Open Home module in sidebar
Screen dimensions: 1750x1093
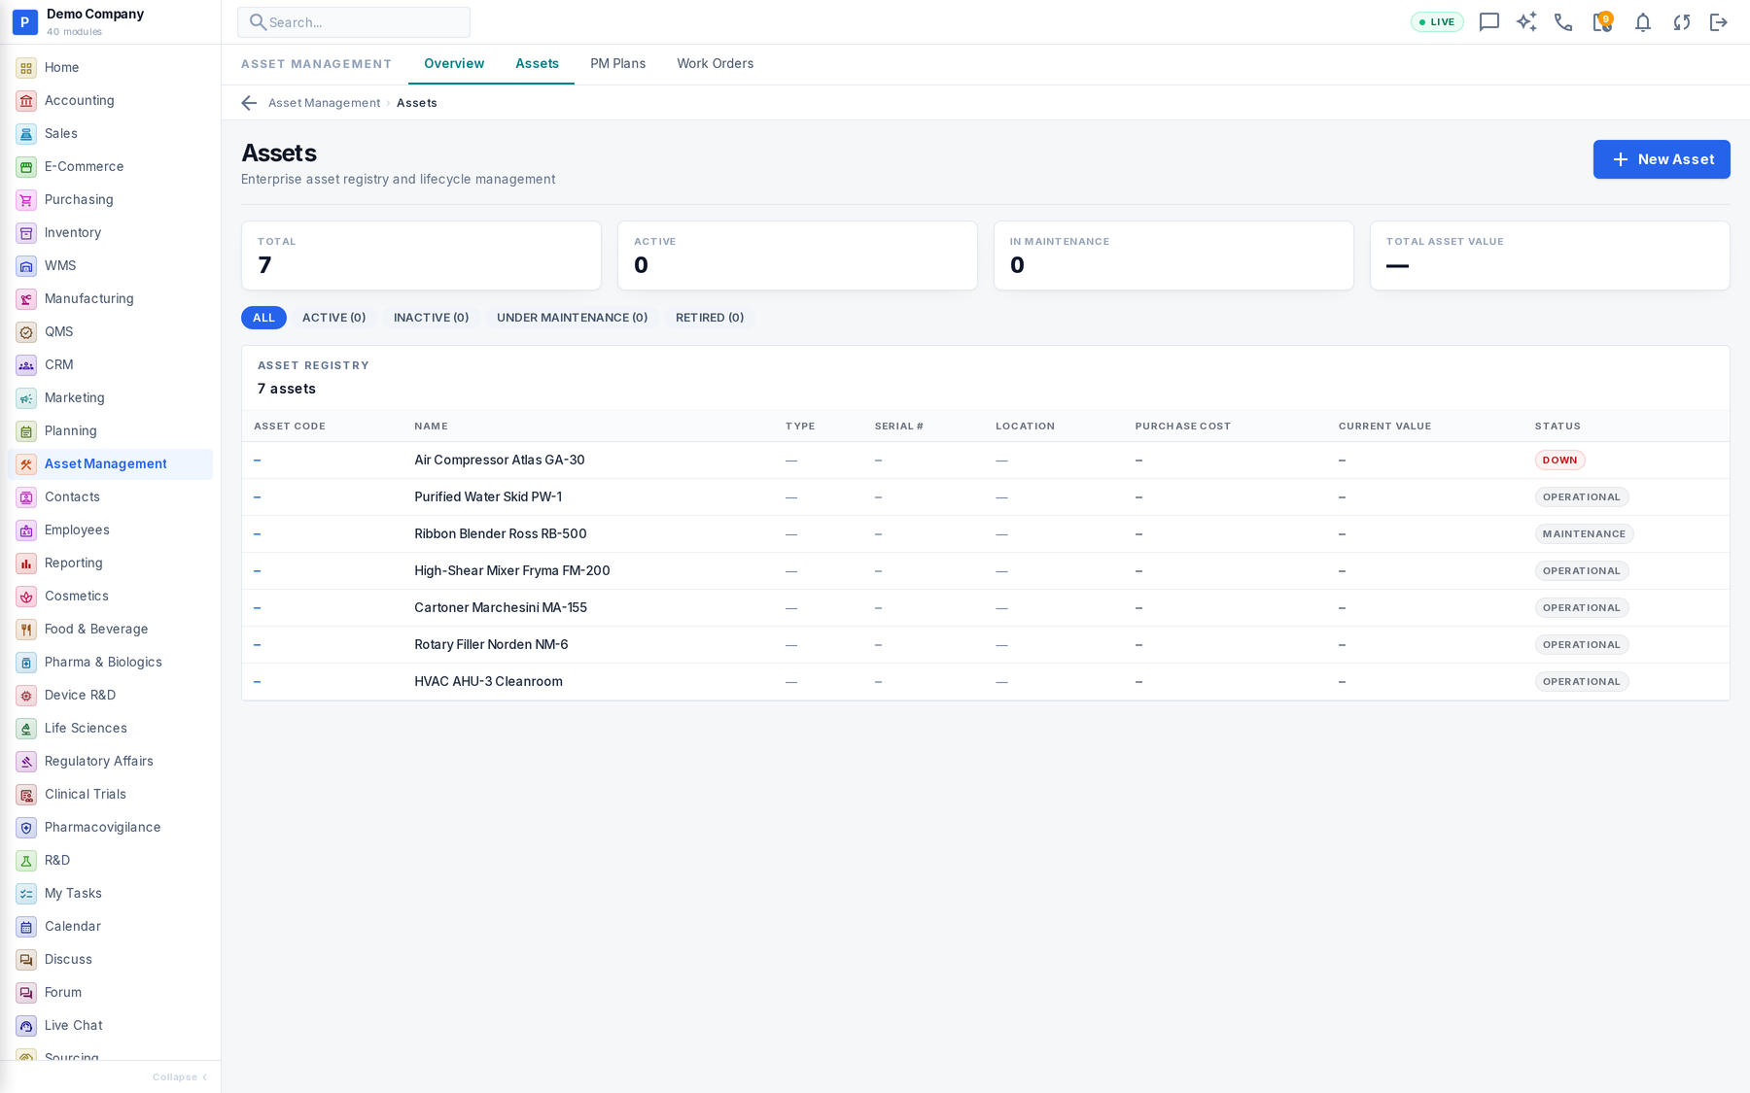pos(110,67)
